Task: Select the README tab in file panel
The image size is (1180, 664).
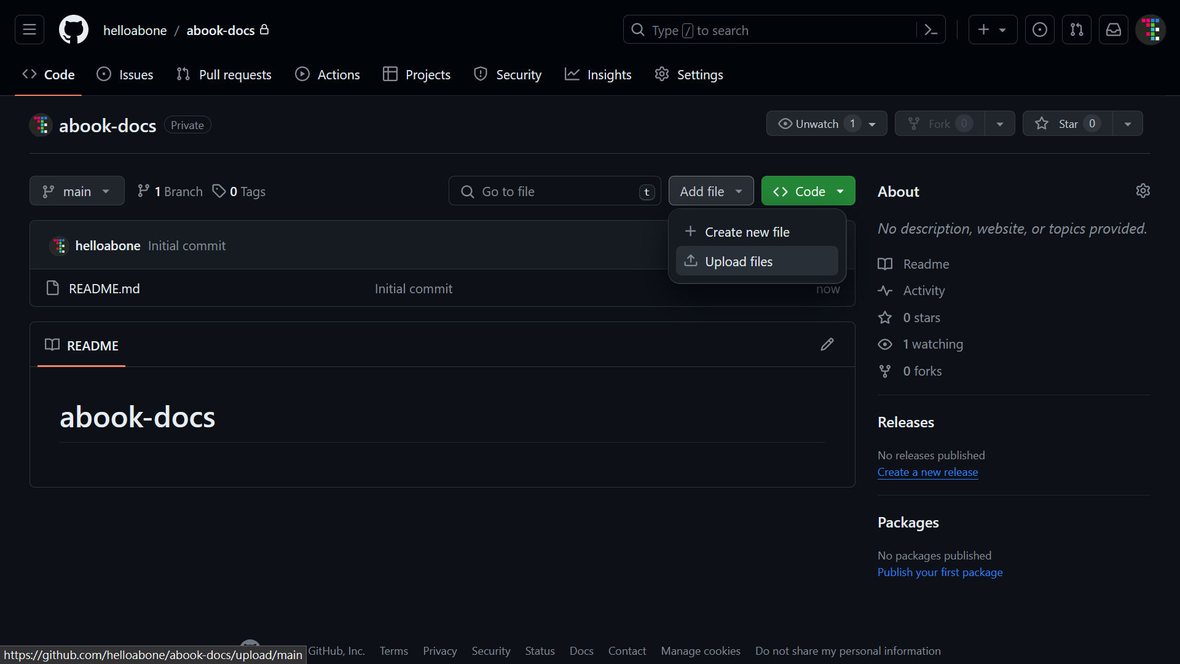Action: pos(82,345)
